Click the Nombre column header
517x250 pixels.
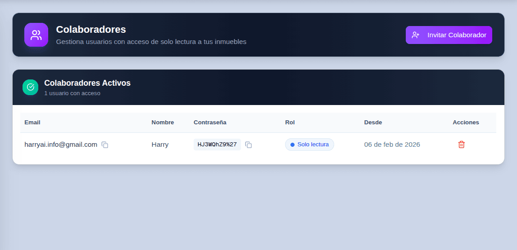tap(163, 123)
